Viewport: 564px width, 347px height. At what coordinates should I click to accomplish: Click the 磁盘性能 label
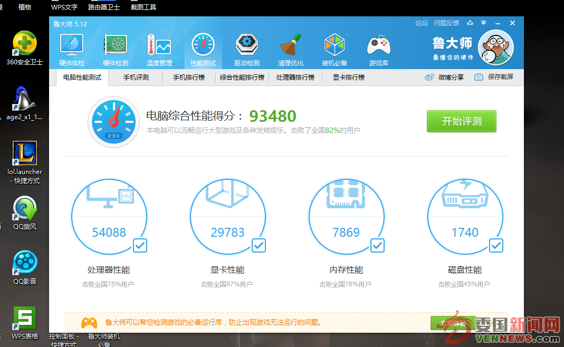[465, 270]
